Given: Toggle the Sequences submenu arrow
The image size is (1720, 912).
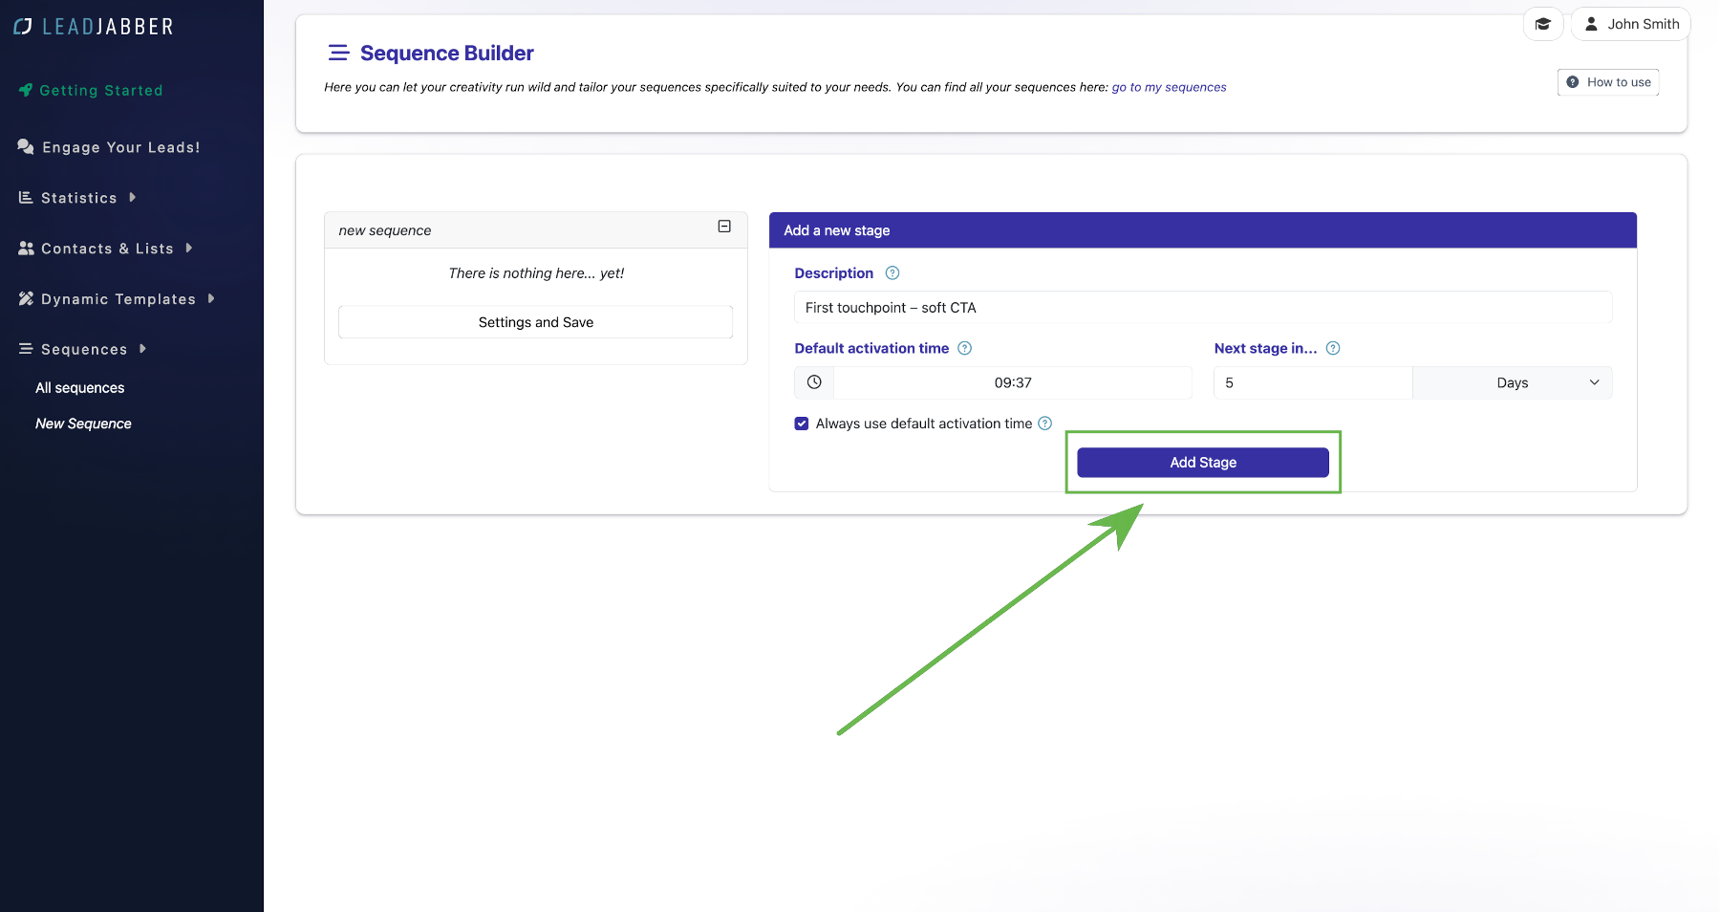Looking at the screenshot, I should click(x=142, y=349).
